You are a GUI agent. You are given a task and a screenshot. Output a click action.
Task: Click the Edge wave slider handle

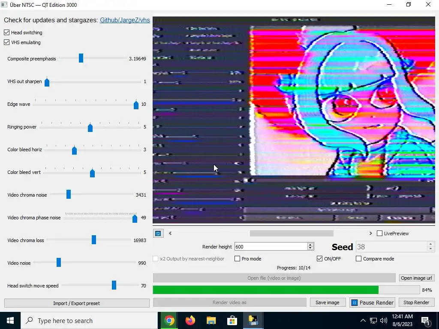136,105
